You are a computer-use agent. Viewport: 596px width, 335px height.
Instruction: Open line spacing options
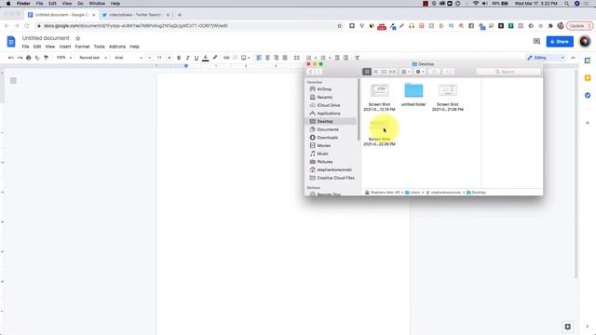point(297,58)
